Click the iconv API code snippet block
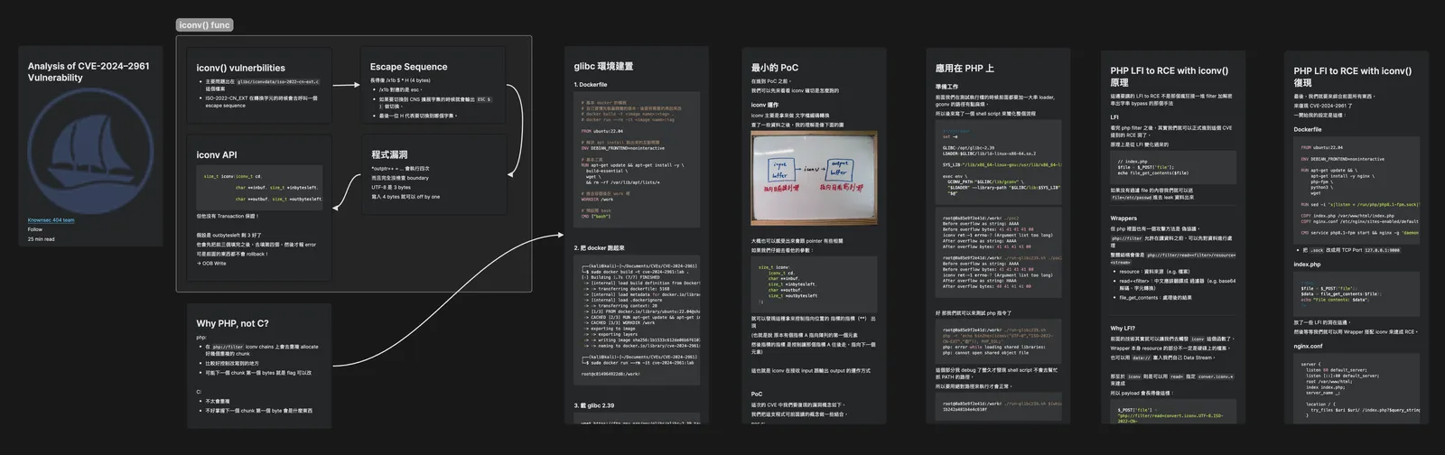The height and width of the screenshot is (455, 1445). [x=259, y=188]
